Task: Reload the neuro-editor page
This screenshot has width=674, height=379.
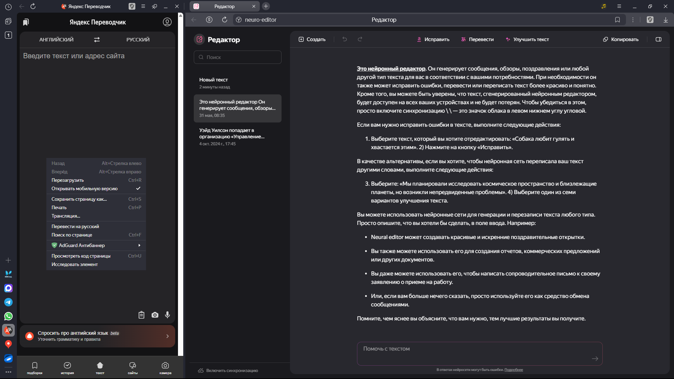Action: (225, 20)
